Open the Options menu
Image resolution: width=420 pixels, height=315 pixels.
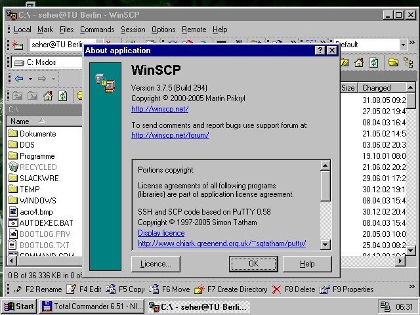163,30
